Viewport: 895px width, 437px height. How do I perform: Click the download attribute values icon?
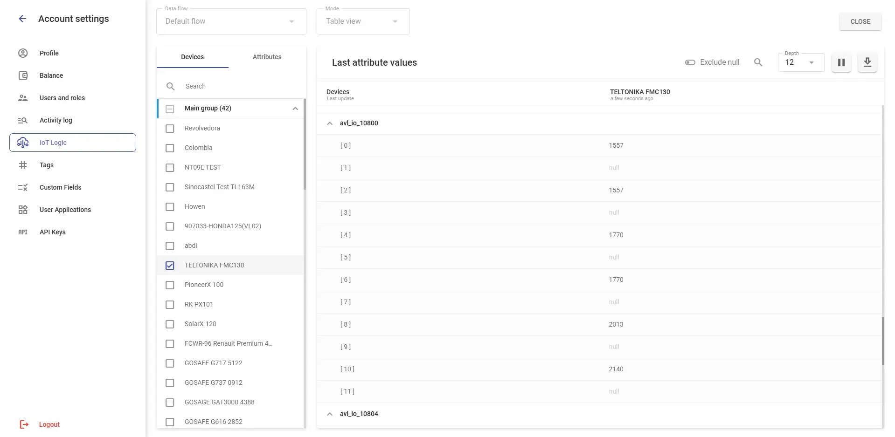coord(867,62)
